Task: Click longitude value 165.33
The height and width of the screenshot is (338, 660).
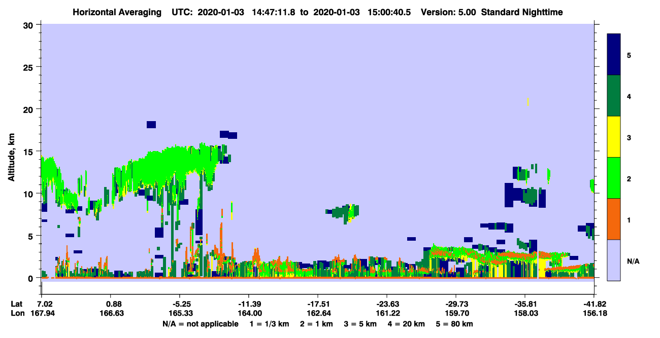Action: pyautogui.click(x=182, y=313)
